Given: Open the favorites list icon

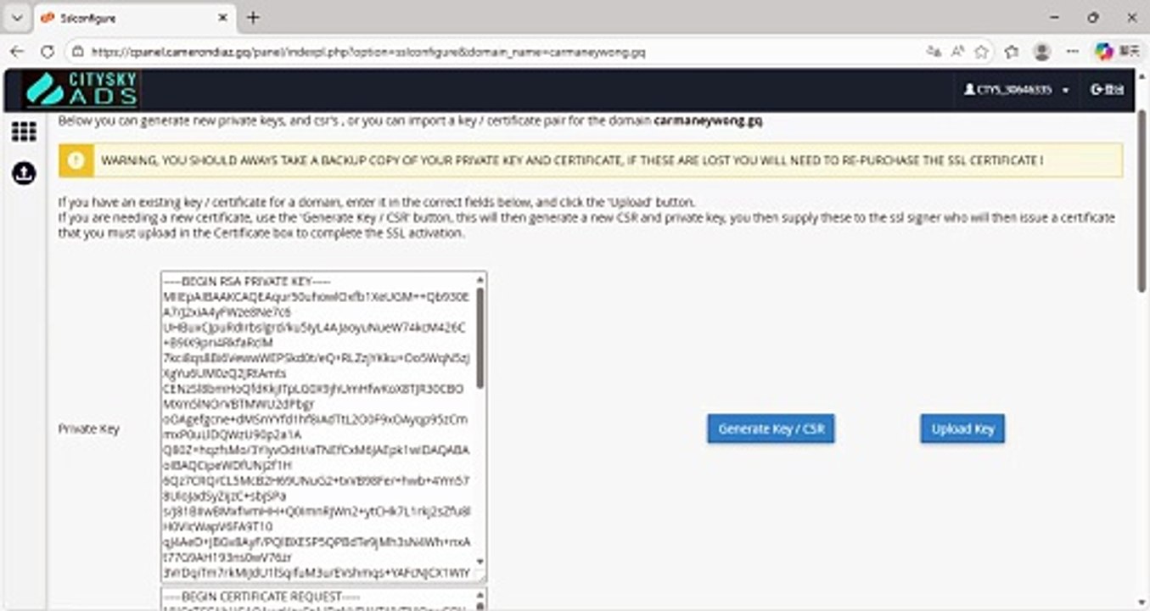Looking at the screenshot, I should 1012,52.
